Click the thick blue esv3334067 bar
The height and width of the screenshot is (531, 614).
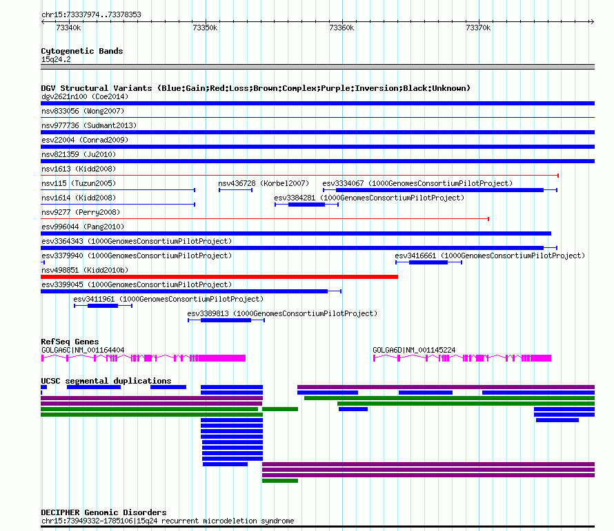point(439,190)
